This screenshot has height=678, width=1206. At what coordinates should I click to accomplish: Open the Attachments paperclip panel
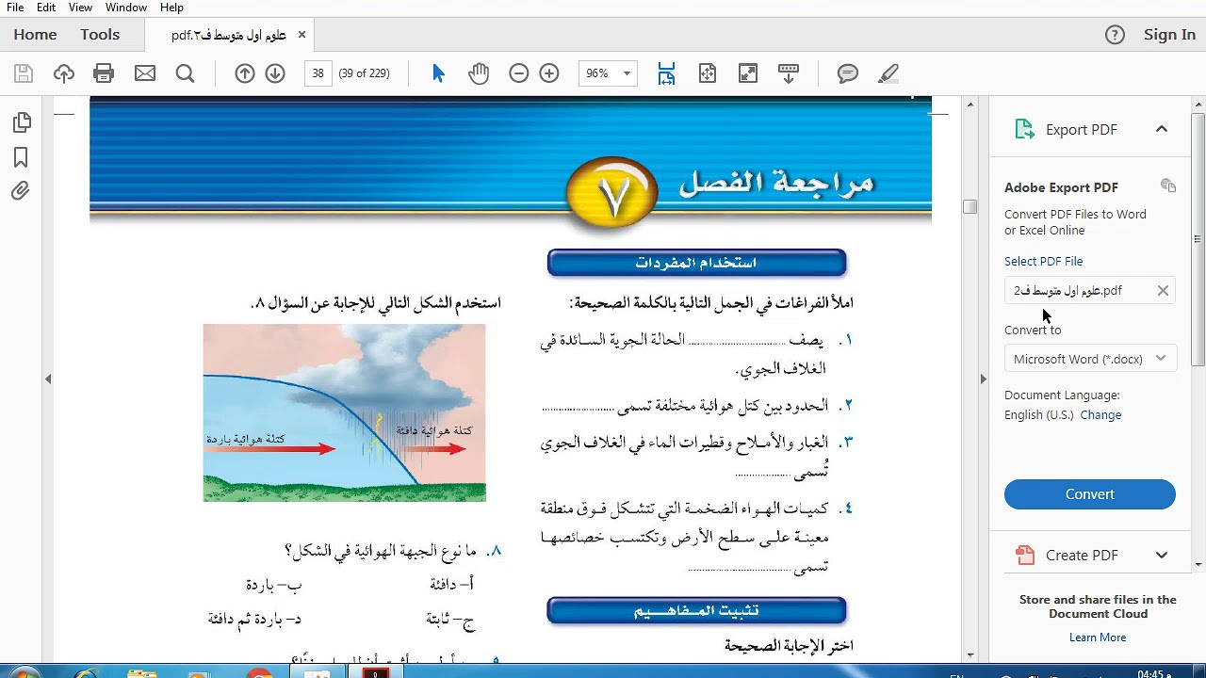(x=21, y=191)
